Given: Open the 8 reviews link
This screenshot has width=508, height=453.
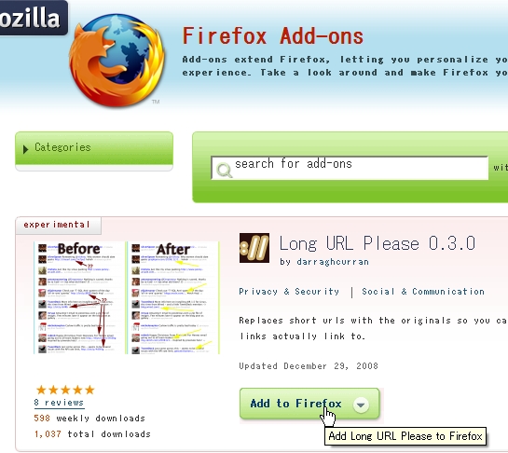Looking at the screenshot, I should coord(59,403).
